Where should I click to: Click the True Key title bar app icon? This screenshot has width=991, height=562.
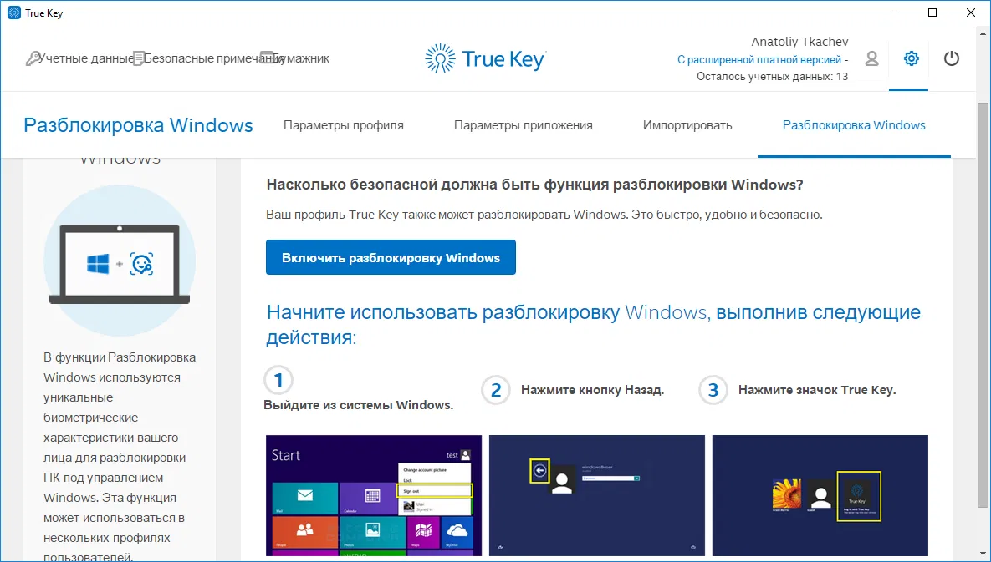click(x=13, y=13)
